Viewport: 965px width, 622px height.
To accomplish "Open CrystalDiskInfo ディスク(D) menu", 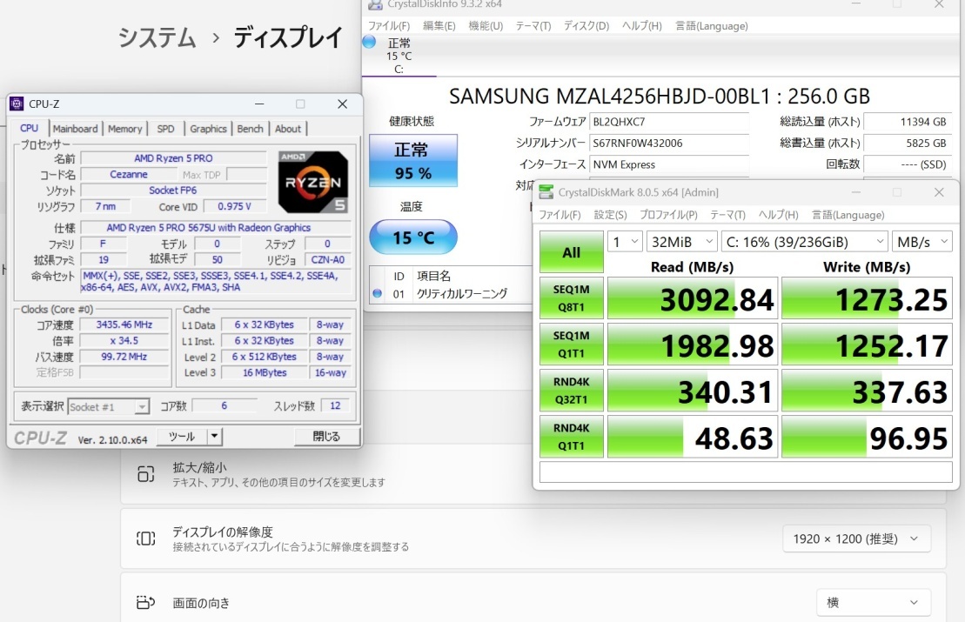I will 586,26.
